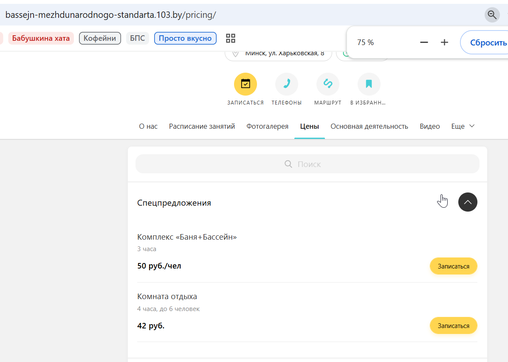The image size is (508, 362).
Task: Open the Фотогалерея tab
Action: coord(267,126)
